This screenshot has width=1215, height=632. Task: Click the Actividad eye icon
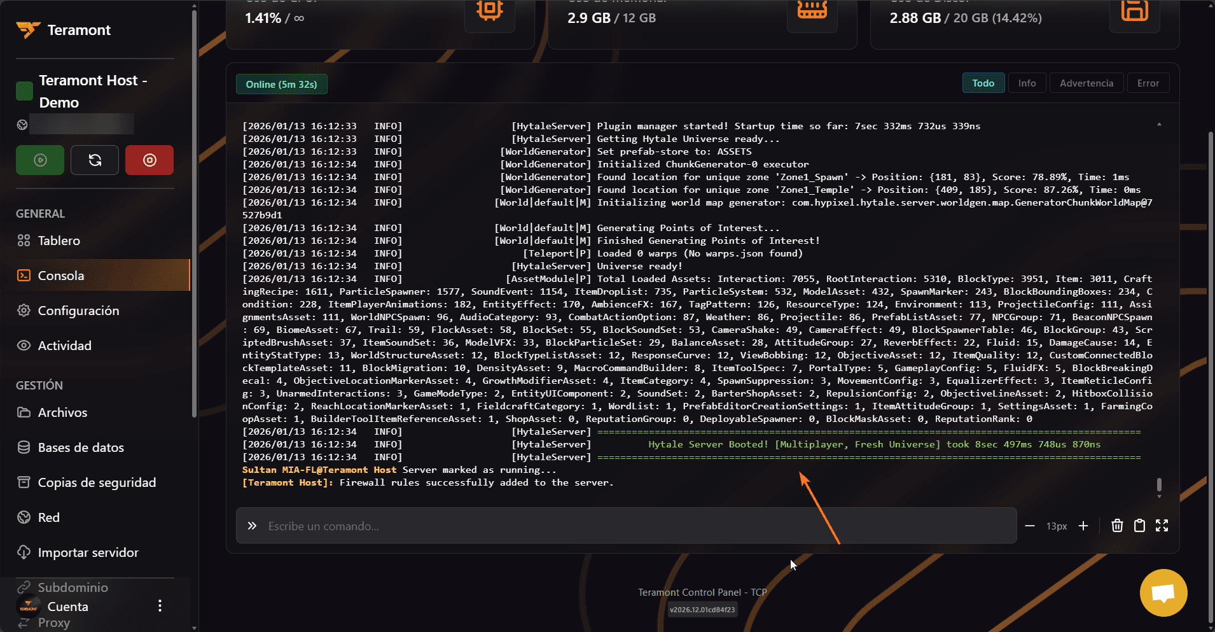click(x=24, y=346)
